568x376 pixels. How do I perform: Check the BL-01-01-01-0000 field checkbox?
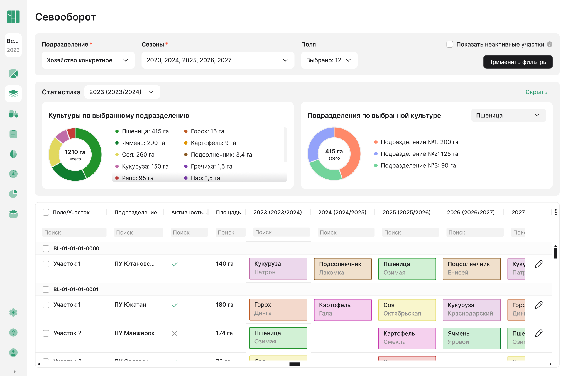(x=46, y=248)
